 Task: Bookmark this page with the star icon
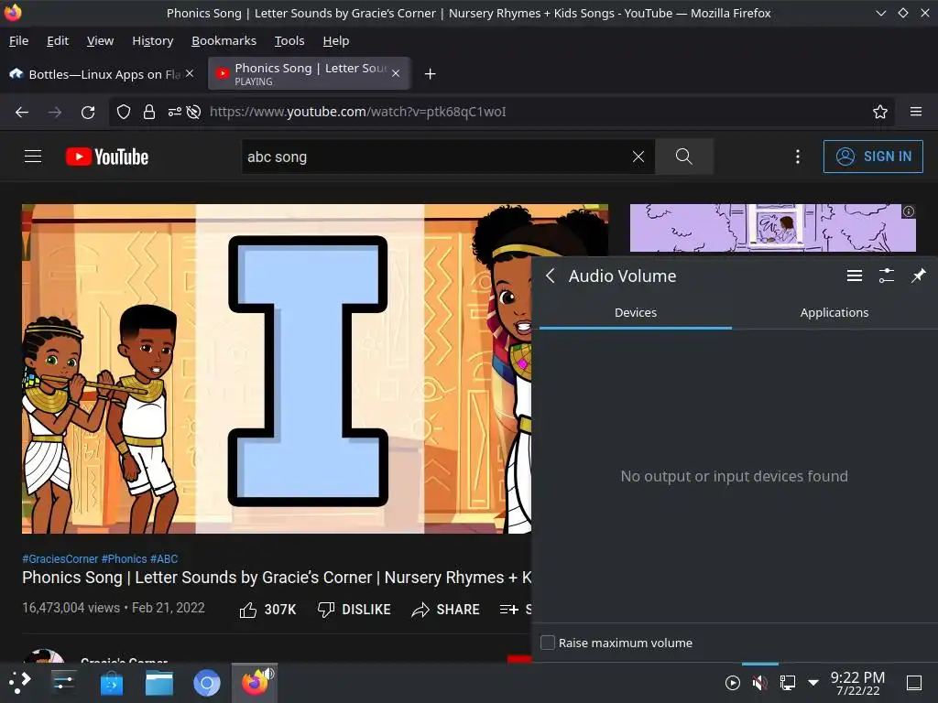pos(880,112)
